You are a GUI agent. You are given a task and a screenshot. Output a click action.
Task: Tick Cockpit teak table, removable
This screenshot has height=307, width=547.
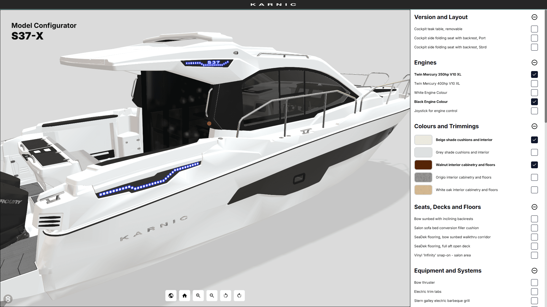(534, 29)
